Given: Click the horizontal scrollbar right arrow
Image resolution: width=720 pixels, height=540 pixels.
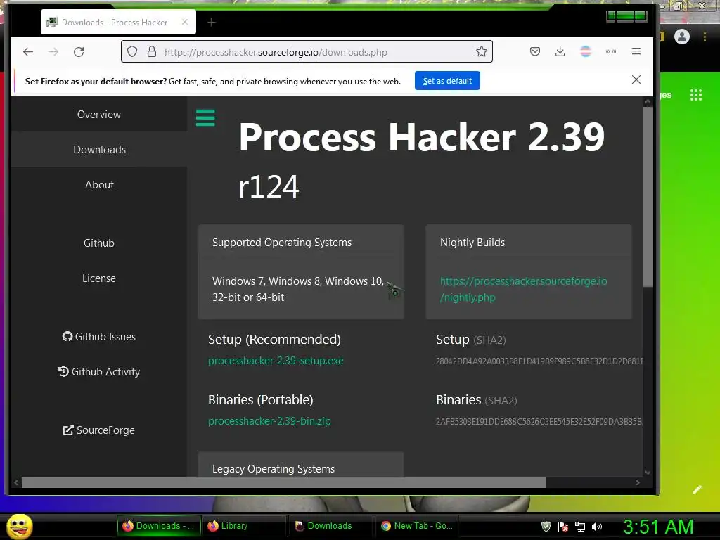Looking at the screenshot, I should (x=637, y=482).
